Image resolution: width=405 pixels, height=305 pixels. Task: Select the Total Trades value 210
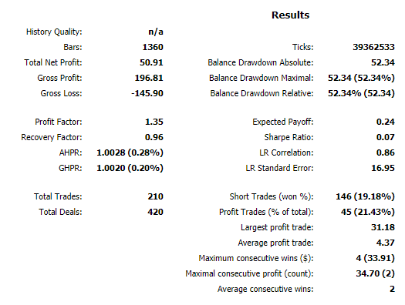click(156, 196)
